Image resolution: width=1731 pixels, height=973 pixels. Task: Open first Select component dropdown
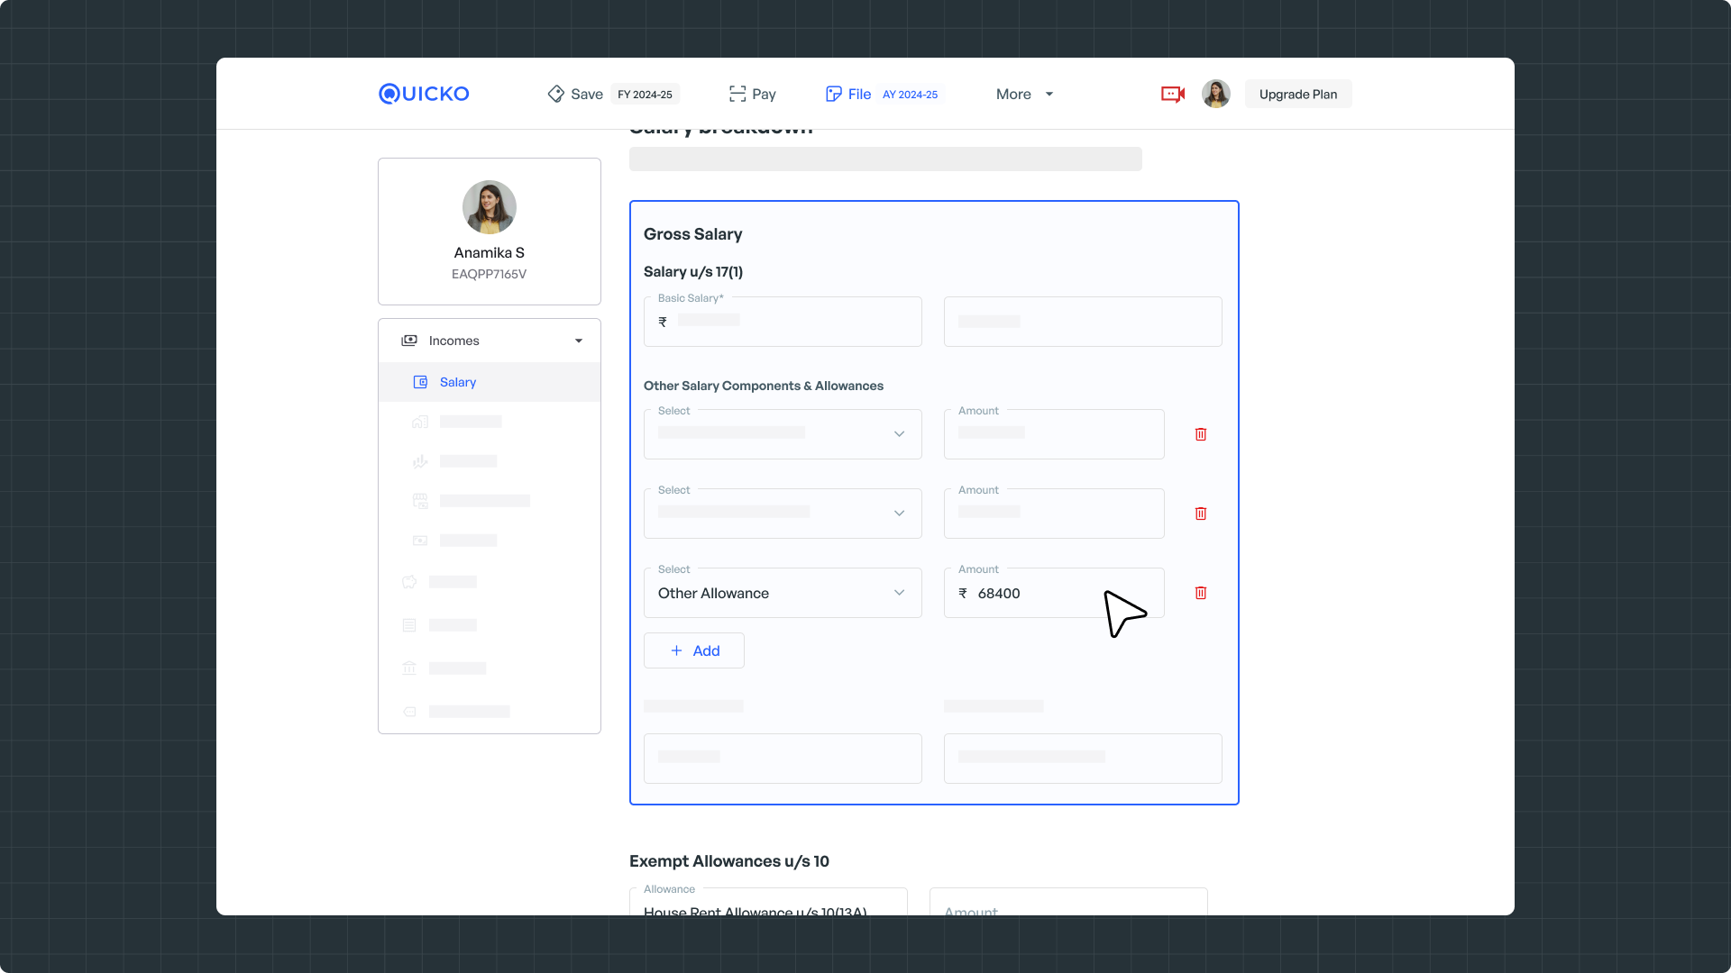(x=783, y=434)
